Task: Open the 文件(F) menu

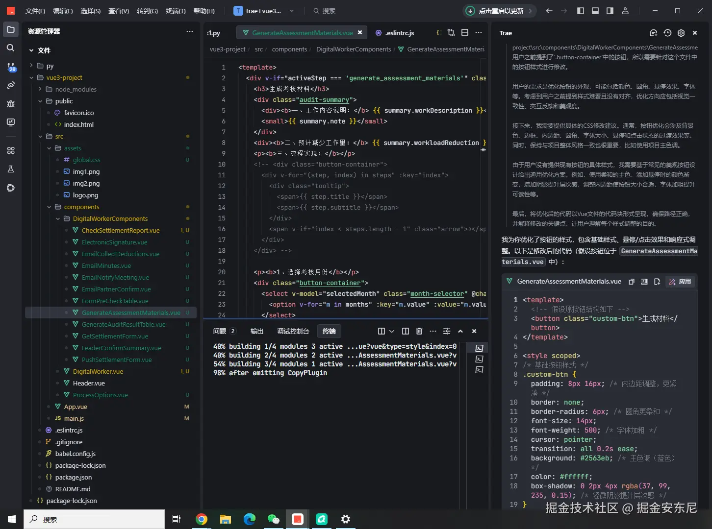Action: (35, 11)
